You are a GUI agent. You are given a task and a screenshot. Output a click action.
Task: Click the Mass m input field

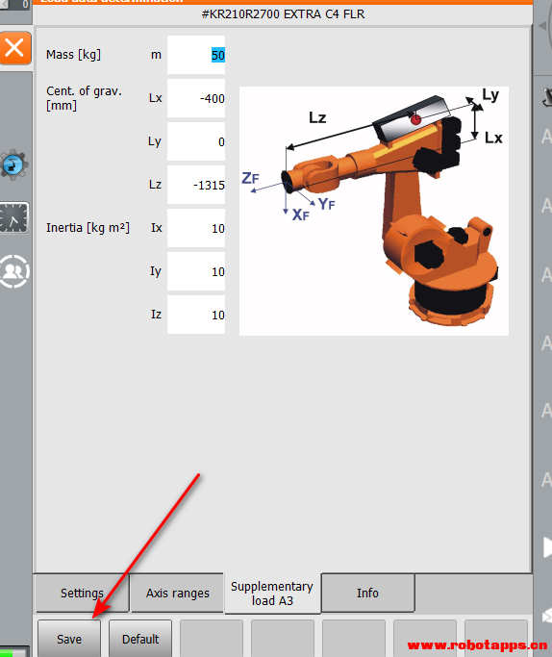coord(196,55)
